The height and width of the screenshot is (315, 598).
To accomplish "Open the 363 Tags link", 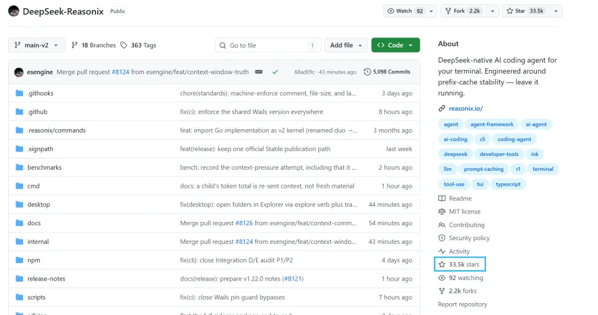I will point(138,45).
